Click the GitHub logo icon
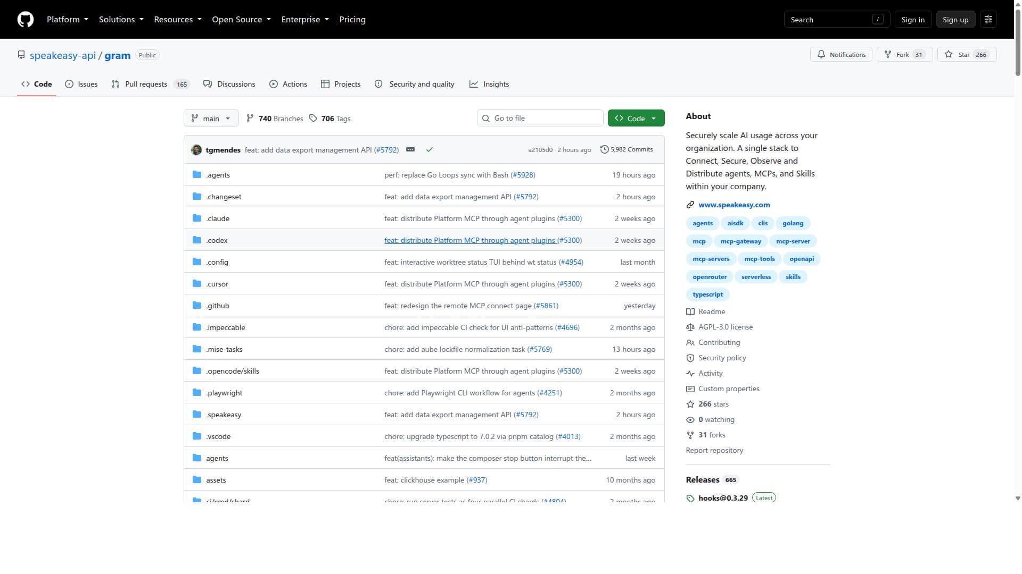 click(x=26, y=20)
